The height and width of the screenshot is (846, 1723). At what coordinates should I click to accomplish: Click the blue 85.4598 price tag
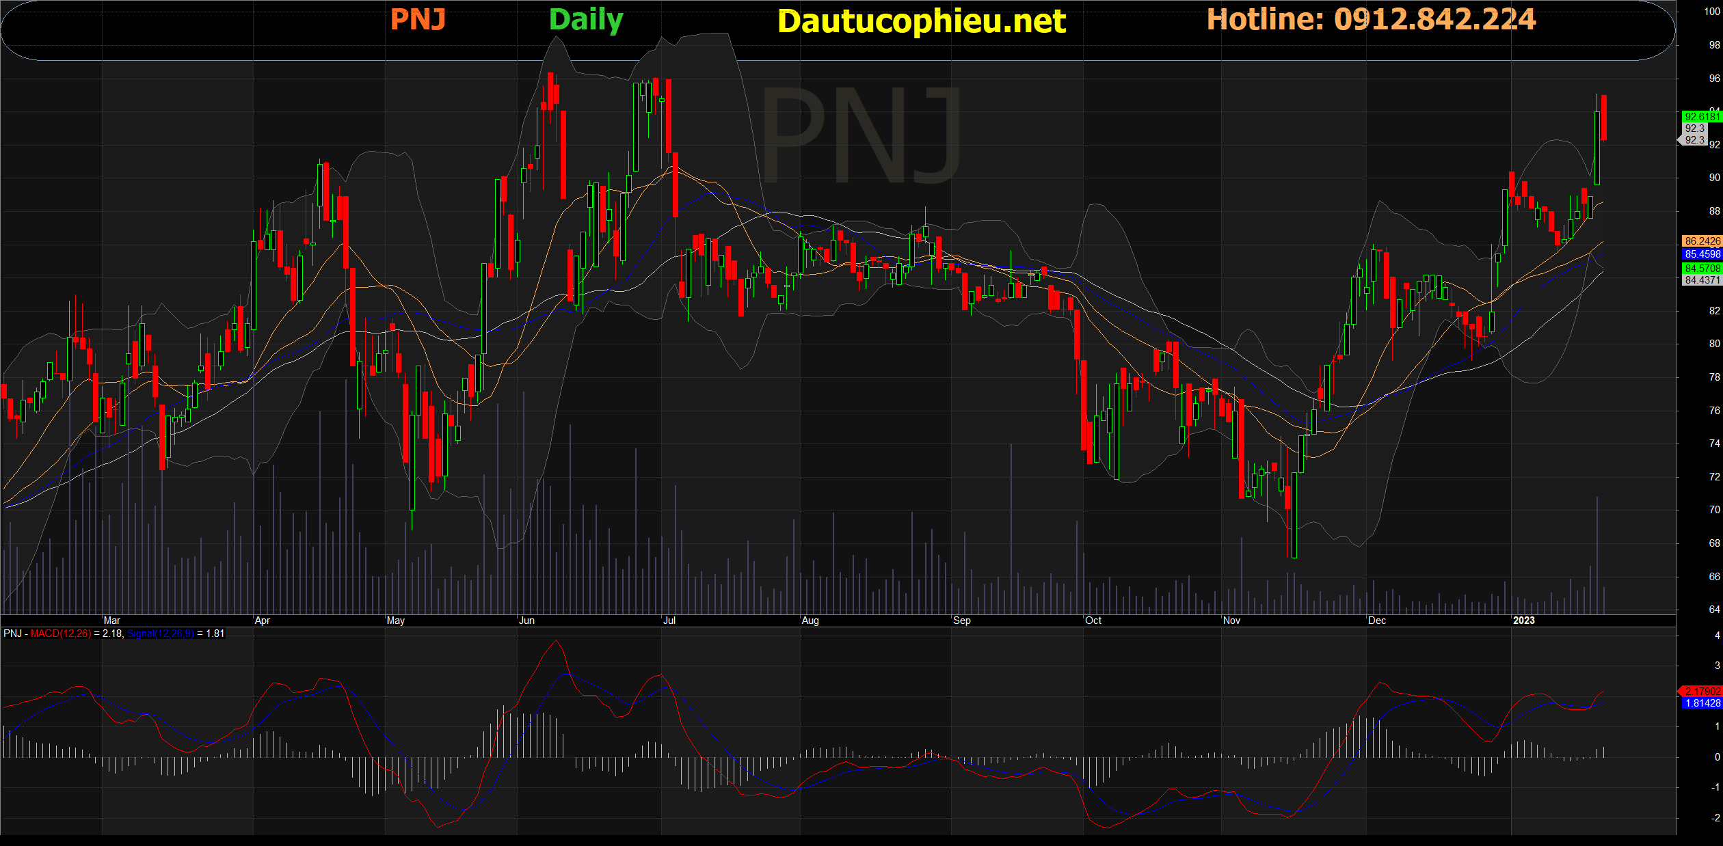point(1702,254)
